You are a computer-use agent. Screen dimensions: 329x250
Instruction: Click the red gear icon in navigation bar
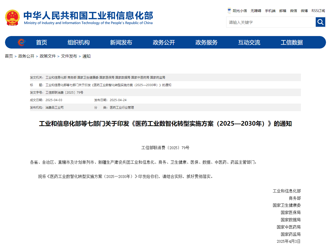(21, 42)
